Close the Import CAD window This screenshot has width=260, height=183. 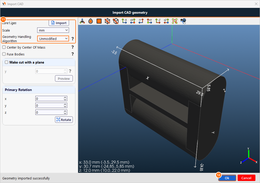pyautogui.click(x=256, y=4)
